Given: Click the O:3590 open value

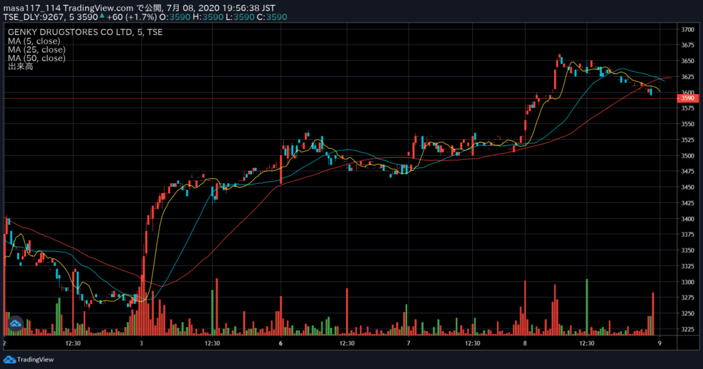Looking at the screenshot, I should (175, 17).
